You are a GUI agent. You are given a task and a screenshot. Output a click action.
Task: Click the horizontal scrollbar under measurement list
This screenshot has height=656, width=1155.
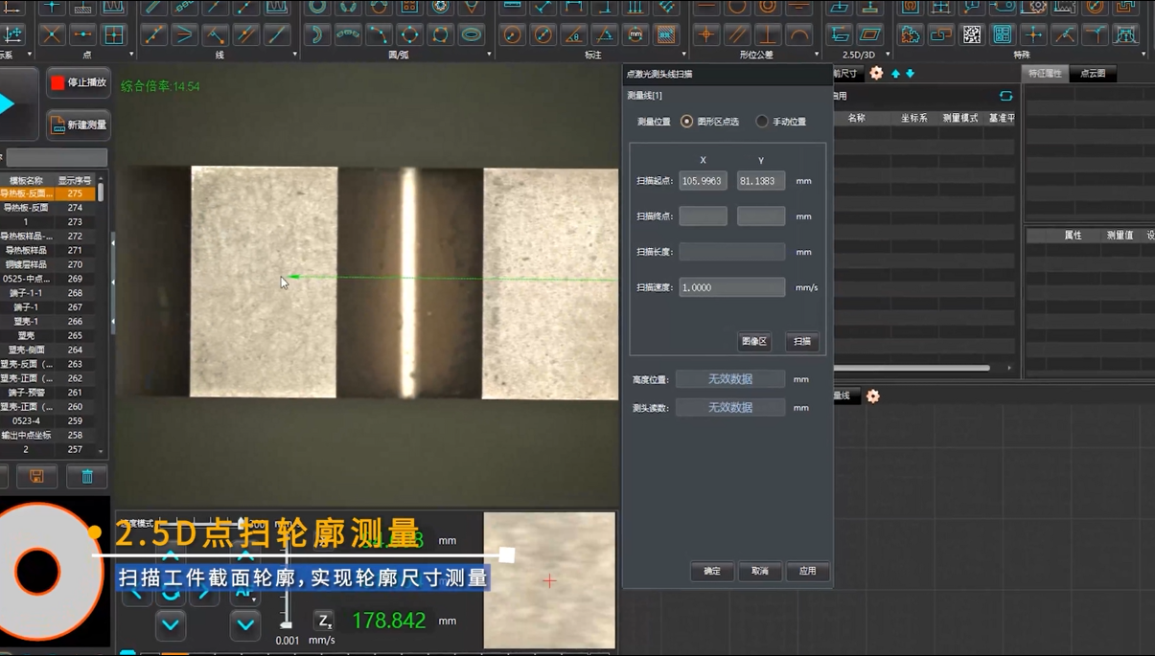(911, 368)
